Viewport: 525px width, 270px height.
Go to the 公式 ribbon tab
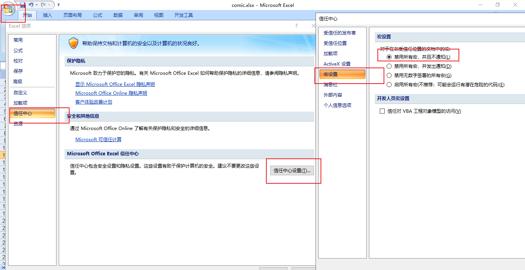pyautogui.click(x=98, y=15)
